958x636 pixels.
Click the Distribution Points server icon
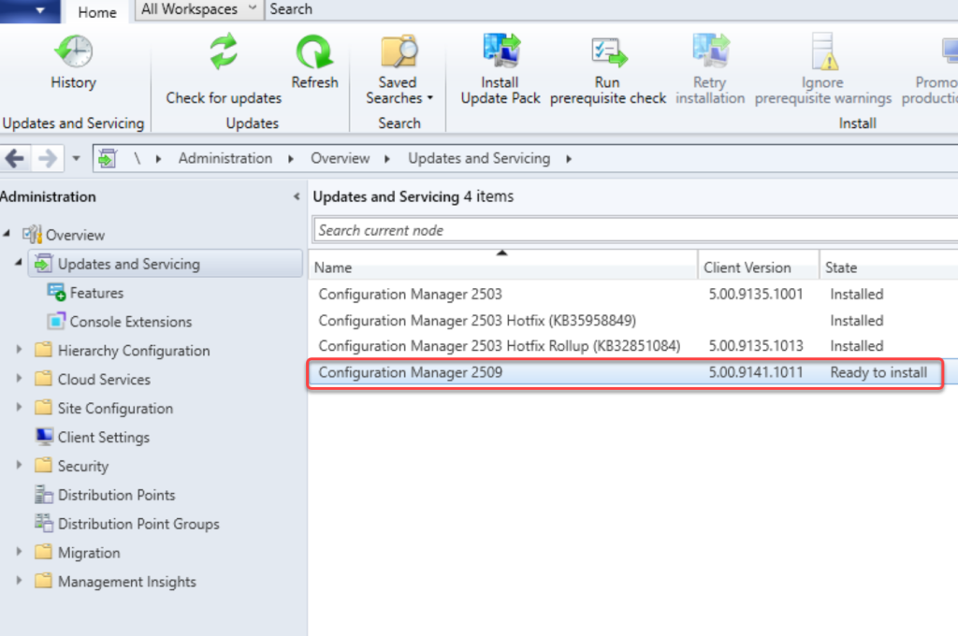43,494
